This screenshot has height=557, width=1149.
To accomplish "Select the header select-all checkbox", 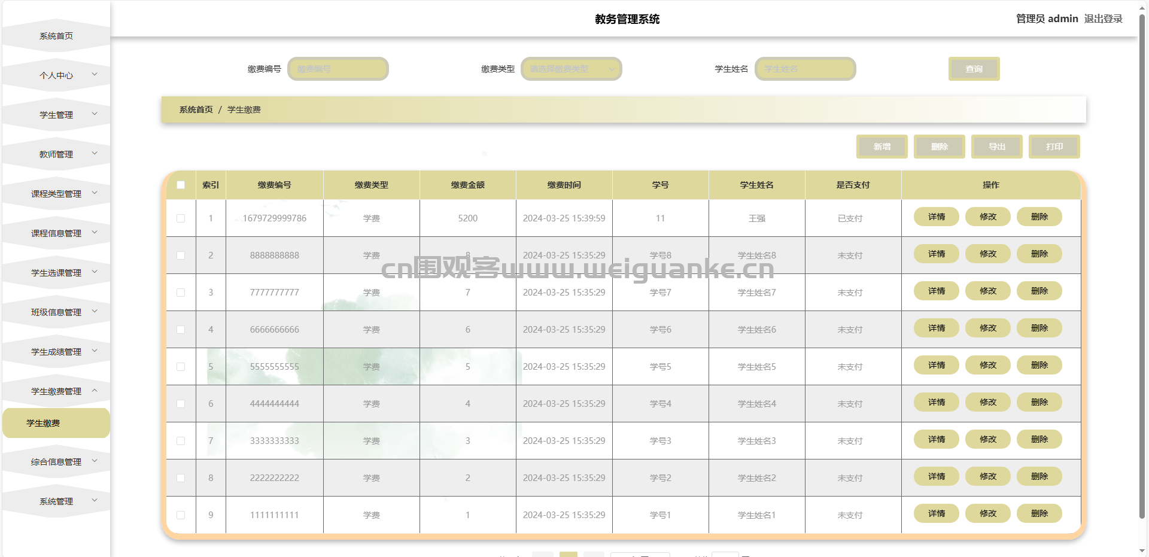I will coord(181,185).
